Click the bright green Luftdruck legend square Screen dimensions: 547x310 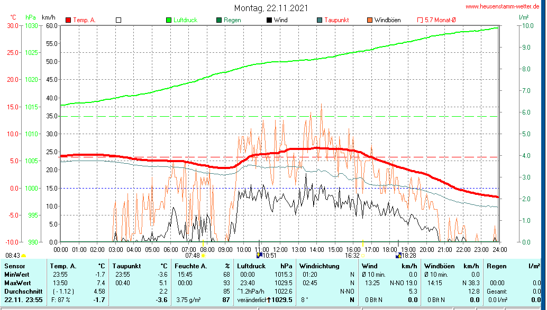169,20
